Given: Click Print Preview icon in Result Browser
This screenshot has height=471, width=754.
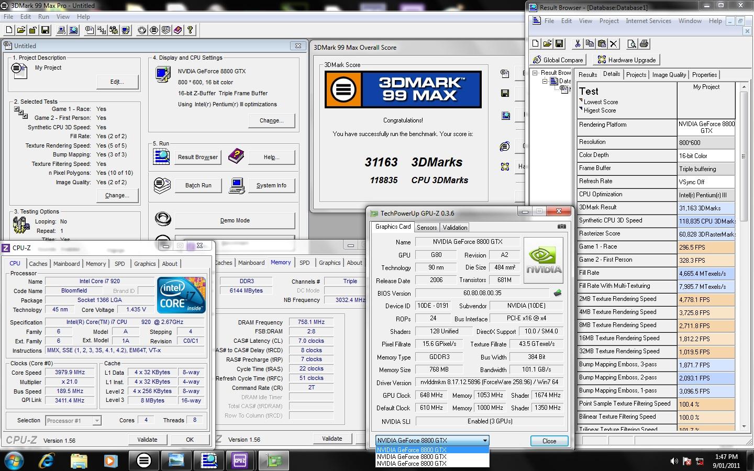Looking at the screenshot, I should (632, 44).
